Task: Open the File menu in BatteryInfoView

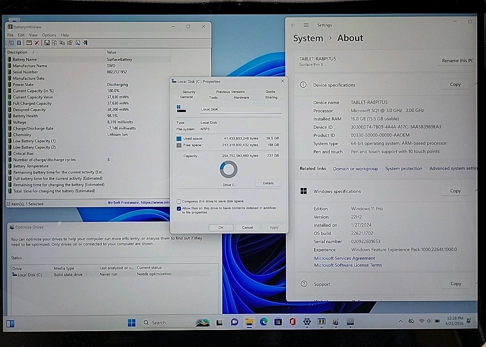Action: click(10, 35)
